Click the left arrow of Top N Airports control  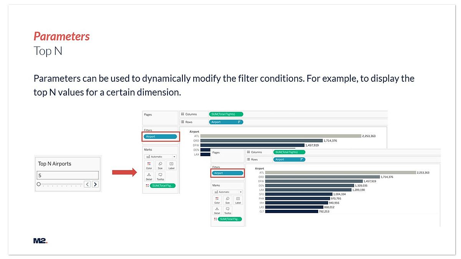88,184
